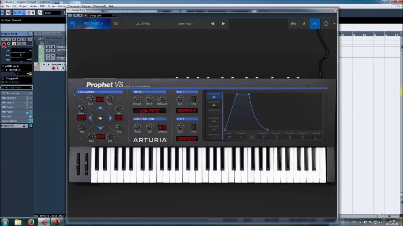The image size is (403, 226).
Task: Go to the next preset arrow
Action: pyautogui.click(x=223, y=24)
